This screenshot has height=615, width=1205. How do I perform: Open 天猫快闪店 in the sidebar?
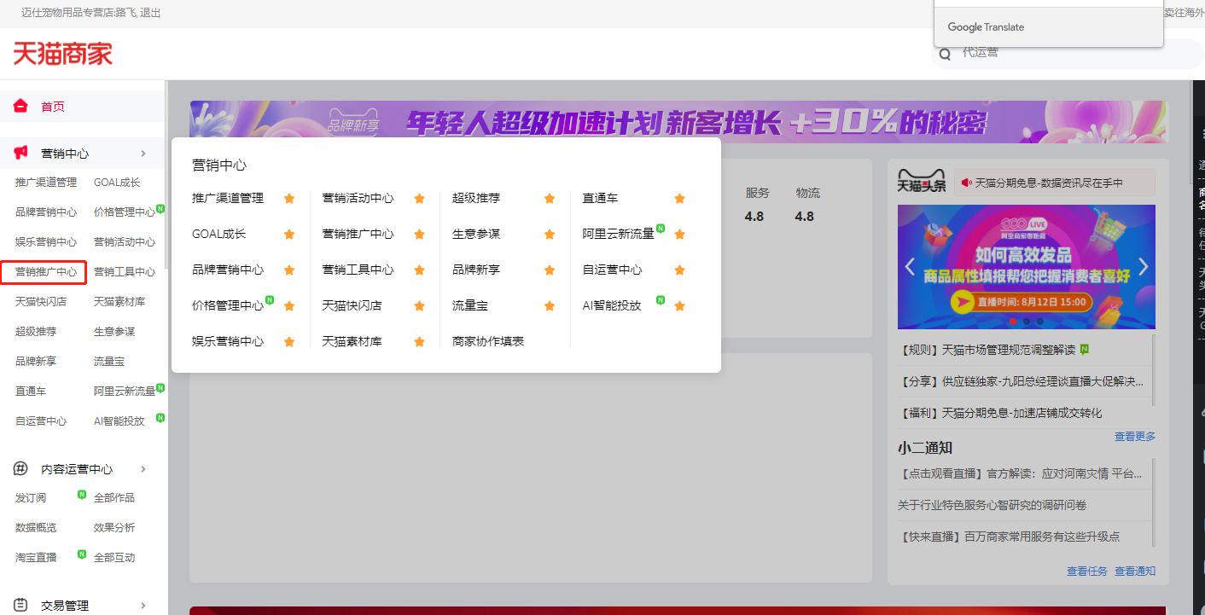pos(41,302)
